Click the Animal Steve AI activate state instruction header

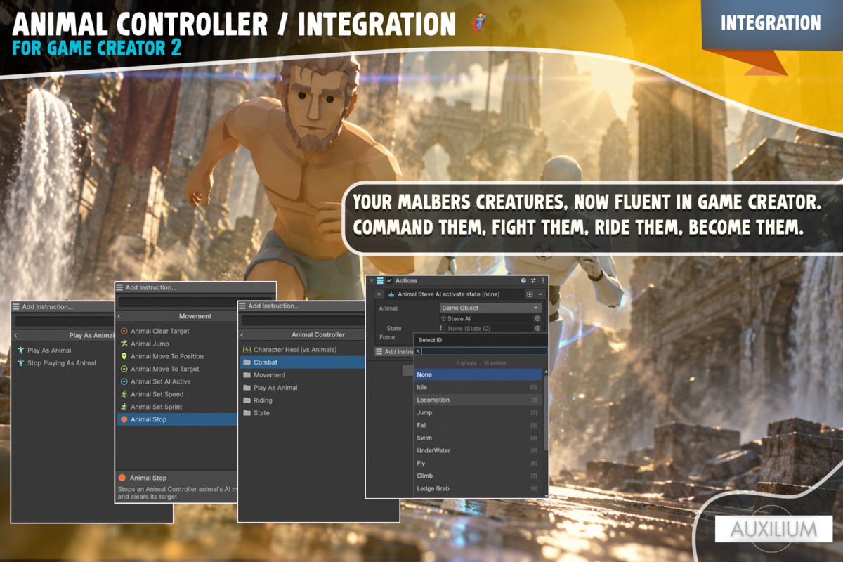point(455,294)
